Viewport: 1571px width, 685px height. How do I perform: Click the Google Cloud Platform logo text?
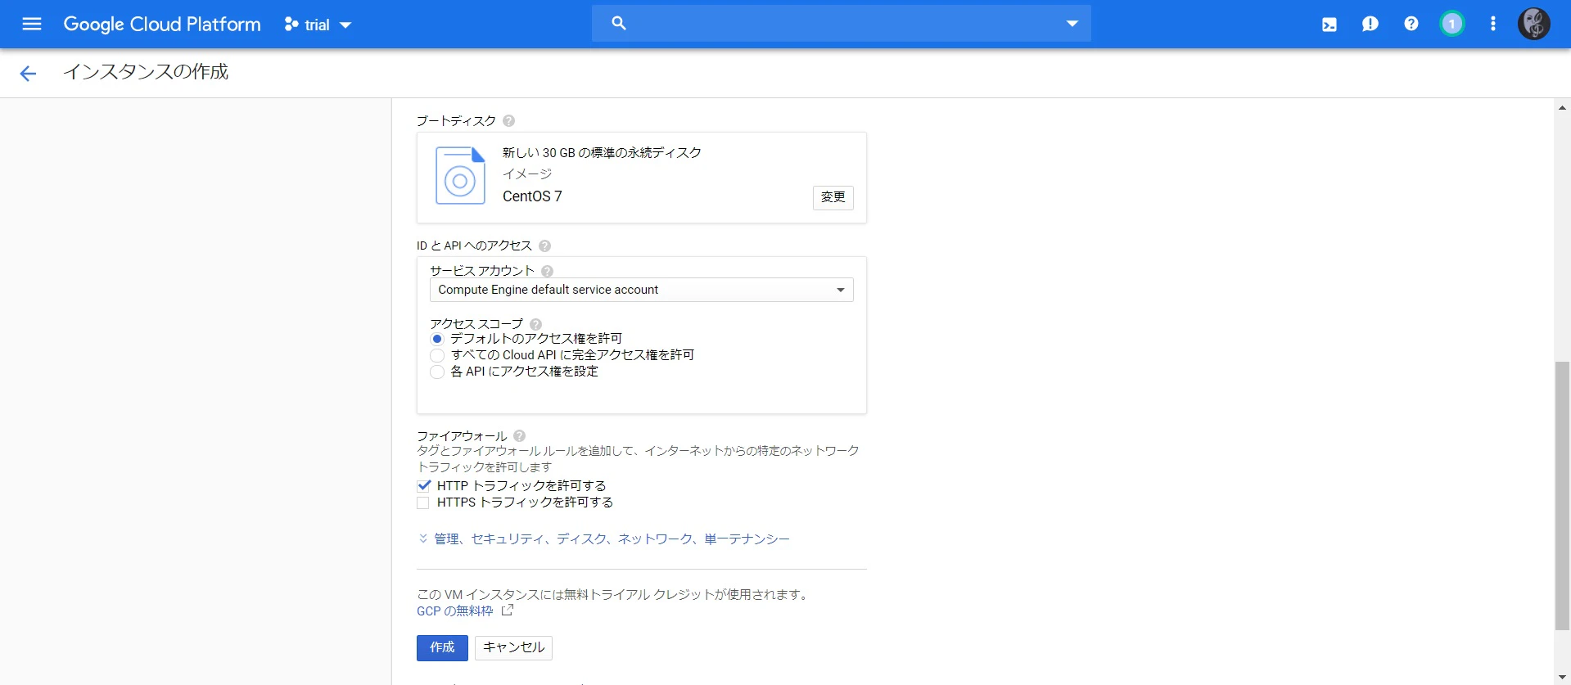pos(162,25)
